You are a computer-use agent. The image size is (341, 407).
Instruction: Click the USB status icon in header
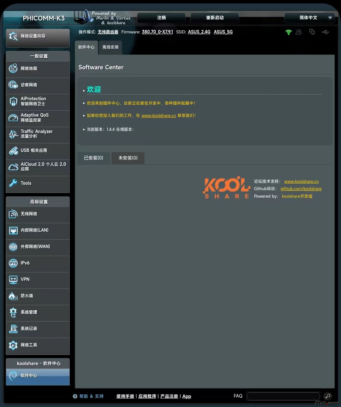click(x=325, y=32)
